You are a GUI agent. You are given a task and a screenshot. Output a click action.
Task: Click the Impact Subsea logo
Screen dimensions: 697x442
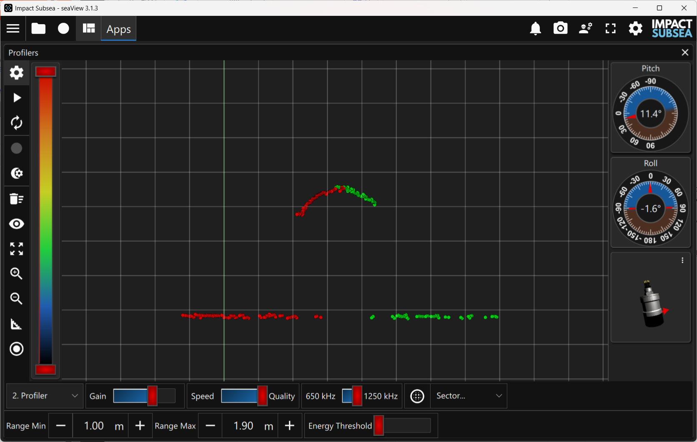pyautogui.click(x=672, y=28)
